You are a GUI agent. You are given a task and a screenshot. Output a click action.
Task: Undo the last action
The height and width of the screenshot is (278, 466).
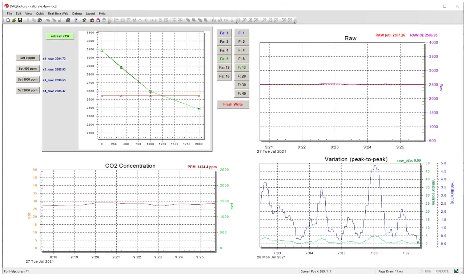(x=48, y=20)
